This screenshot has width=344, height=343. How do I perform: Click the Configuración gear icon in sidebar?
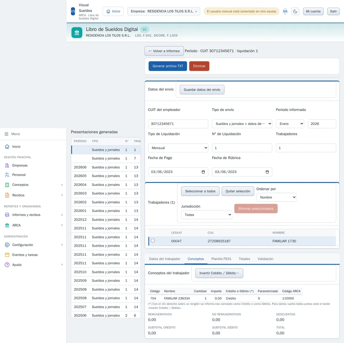point(7,245)
